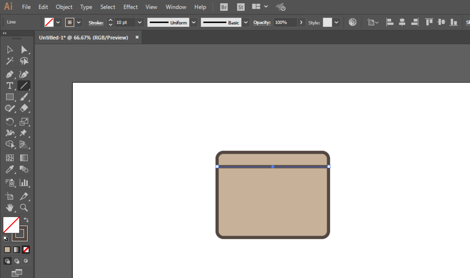The width and height of the screenshot is (470, 278).
Task: Open the Object menu
Action: click(64, 7)
